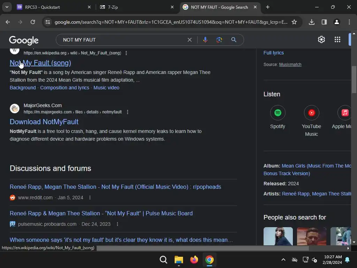The width and height of the screenshot is (357, 268).
Task: Open more options for Wikipedia result
Action: (126, 53)
